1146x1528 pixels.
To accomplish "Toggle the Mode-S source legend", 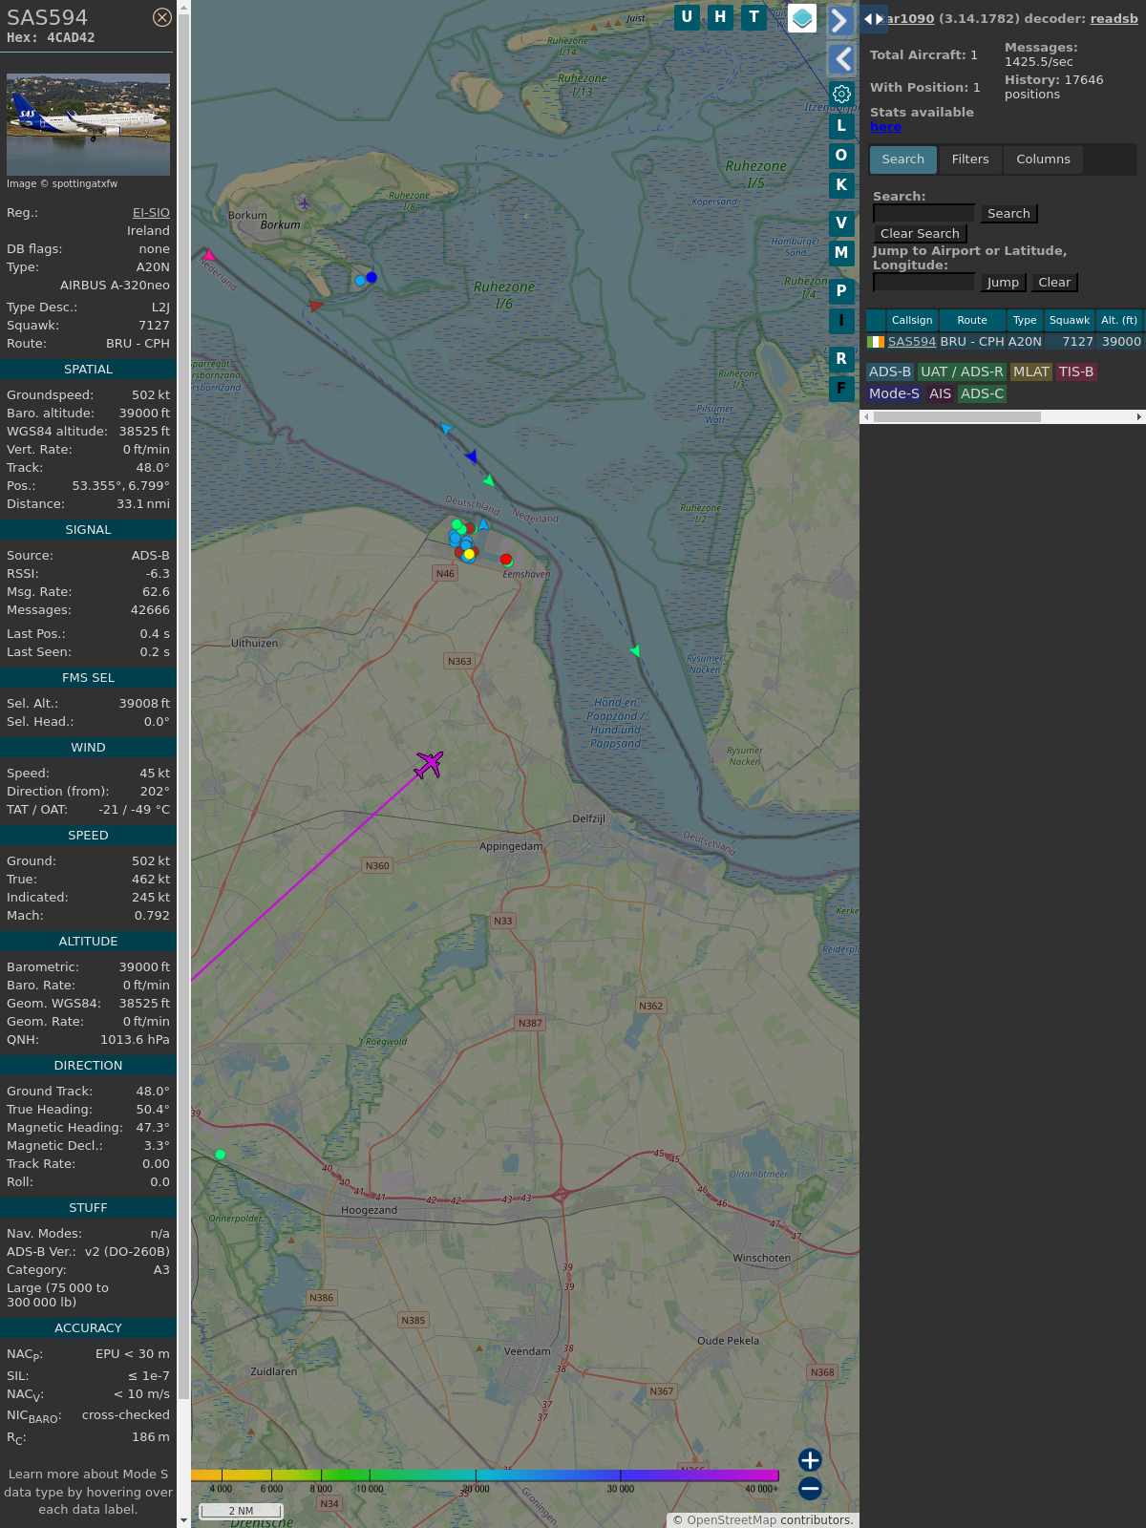I will tap(894, 393).
